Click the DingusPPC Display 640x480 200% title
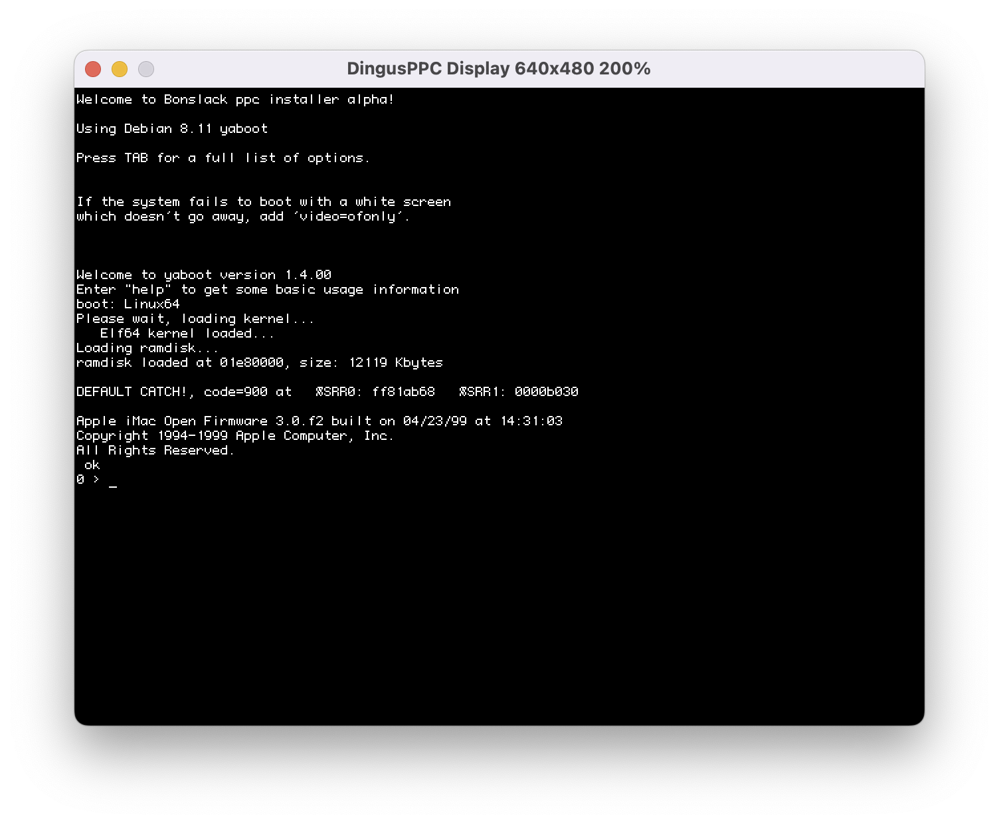 [499, 68]
